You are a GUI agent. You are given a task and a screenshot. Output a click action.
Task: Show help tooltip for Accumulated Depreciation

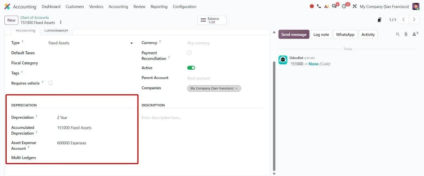click(36, 132)
